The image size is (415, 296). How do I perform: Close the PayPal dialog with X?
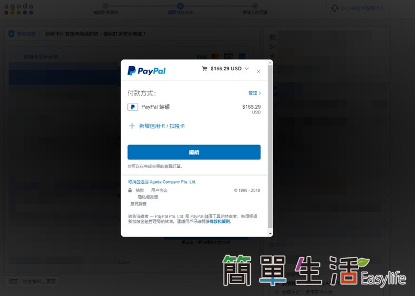pyautogui.click(x=259, y=71)
